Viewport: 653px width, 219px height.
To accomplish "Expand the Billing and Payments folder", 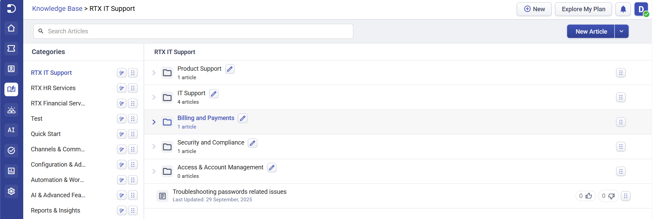I will point(154,122).
